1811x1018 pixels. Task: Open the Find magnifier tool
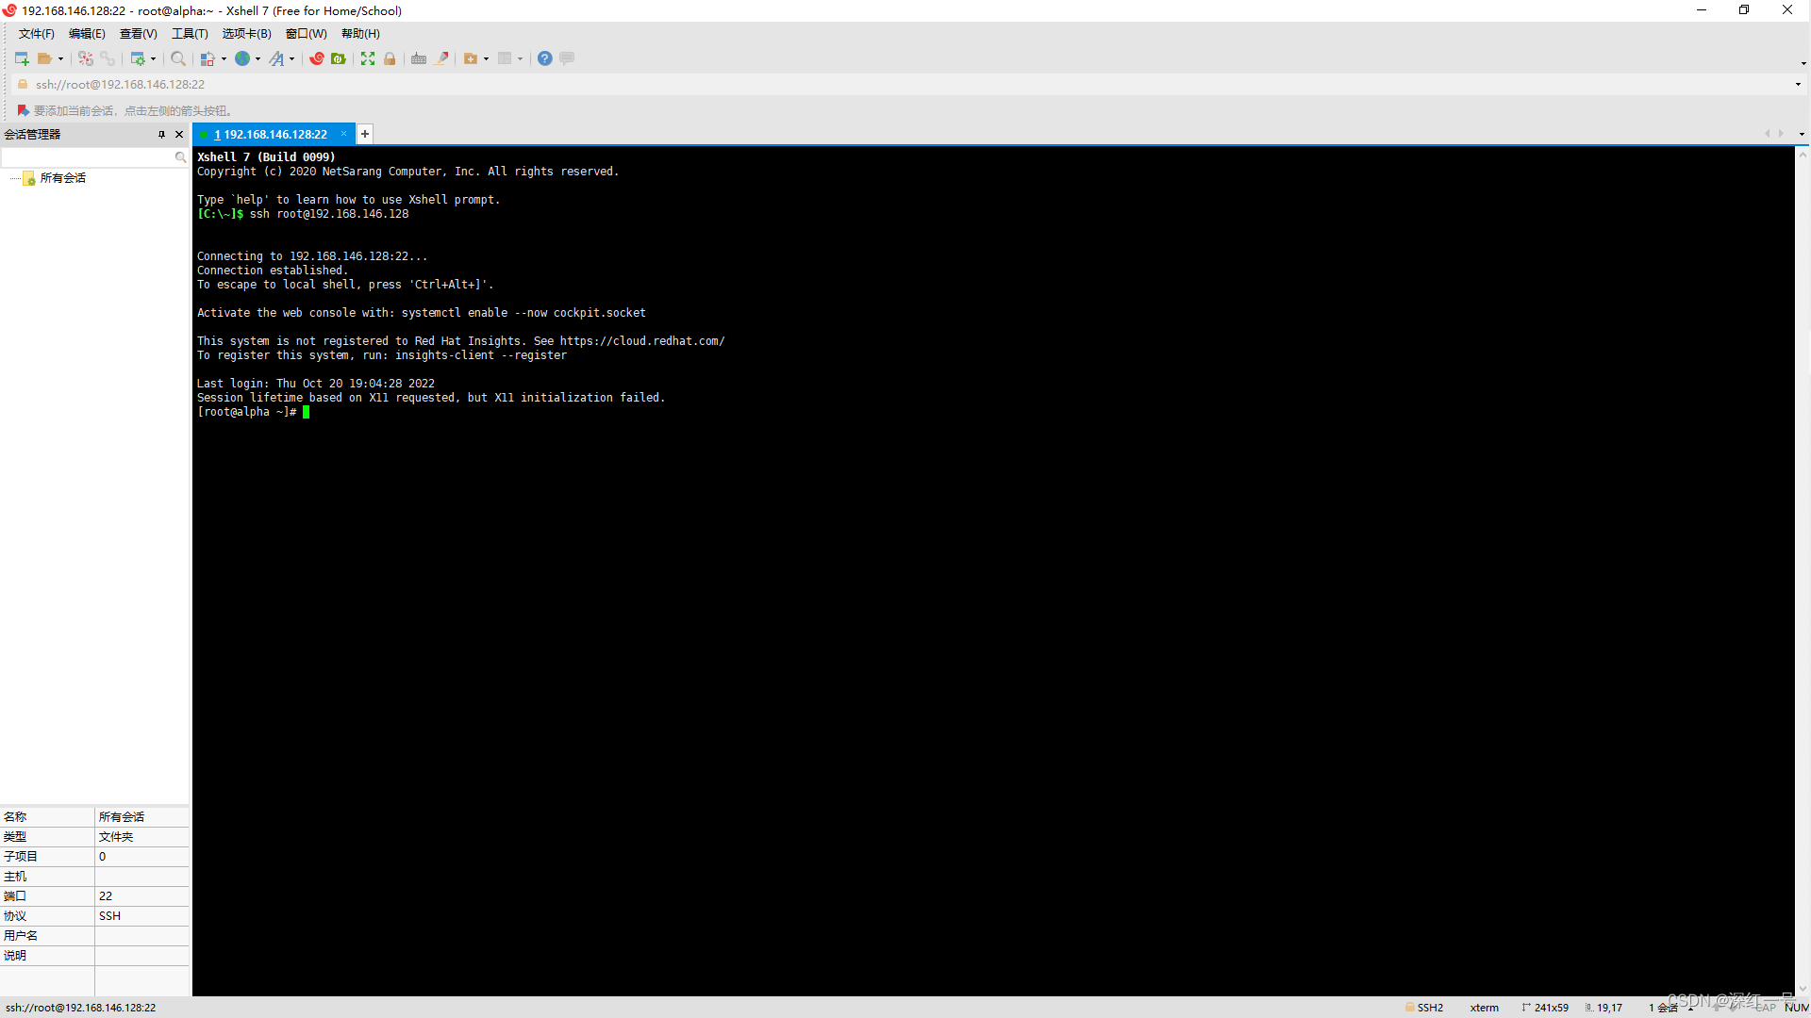point(177,58)
